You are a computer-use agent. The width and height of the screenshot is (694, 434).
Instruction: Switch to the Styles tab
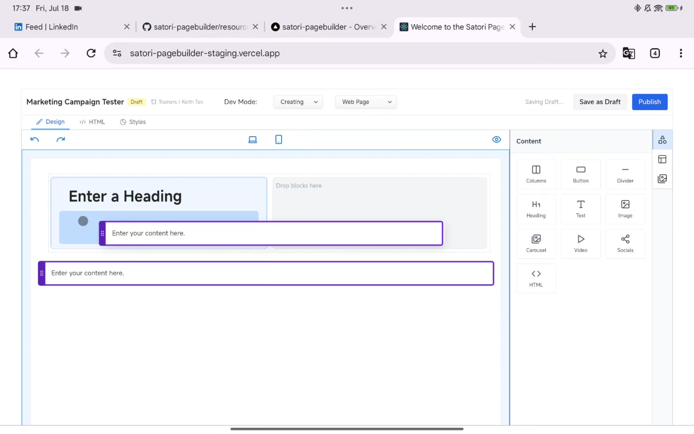(133, 122)
